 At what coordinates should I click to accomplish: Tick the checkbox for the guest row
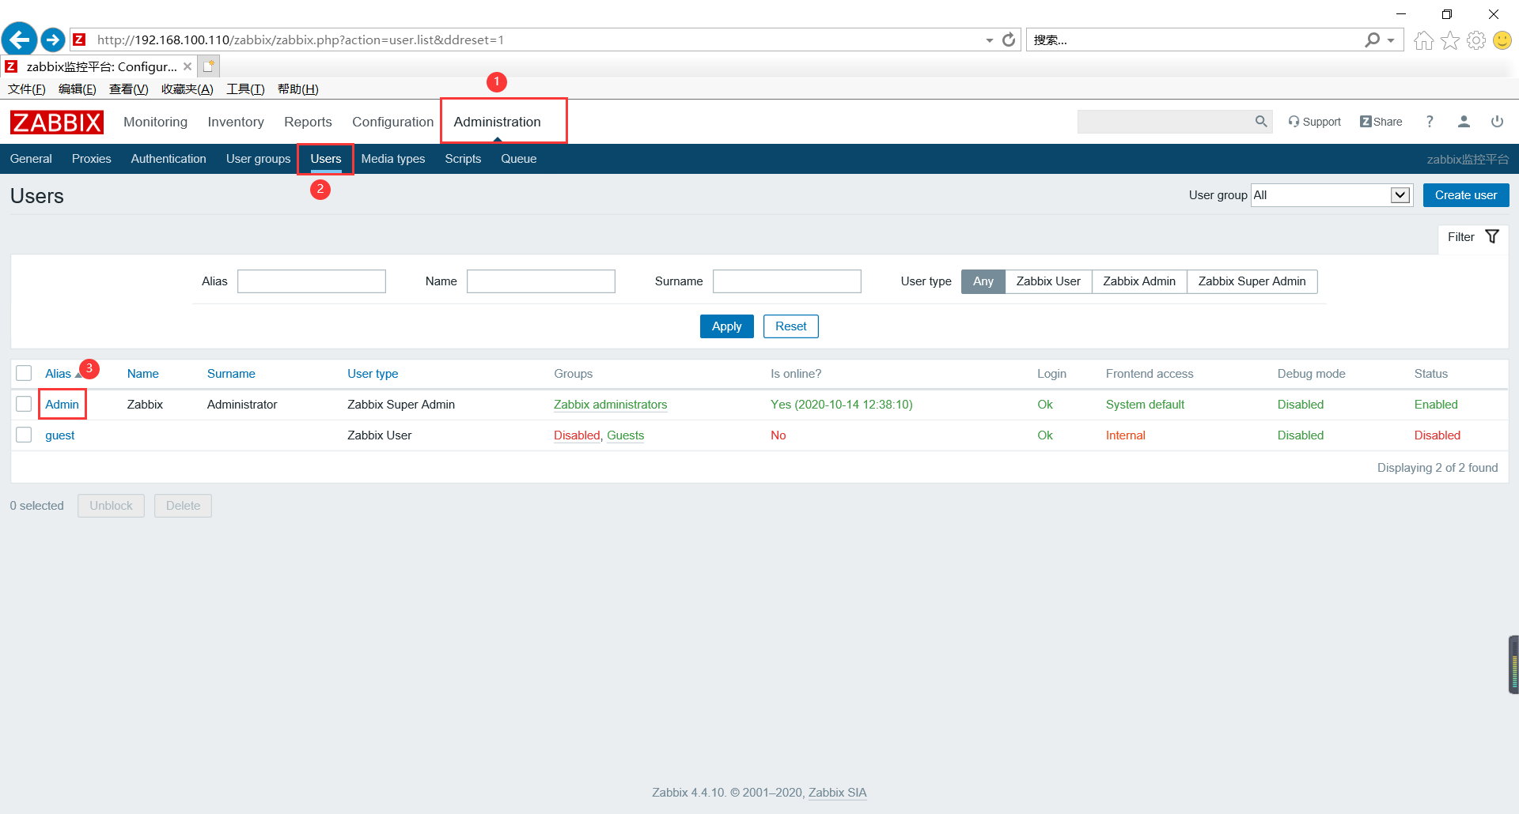point(24,435)
